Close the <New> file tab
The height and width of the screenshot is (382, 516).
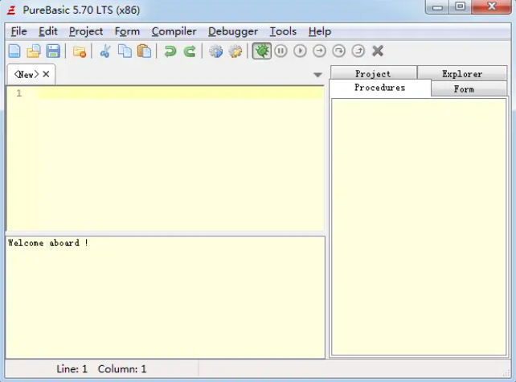(46, 74)
